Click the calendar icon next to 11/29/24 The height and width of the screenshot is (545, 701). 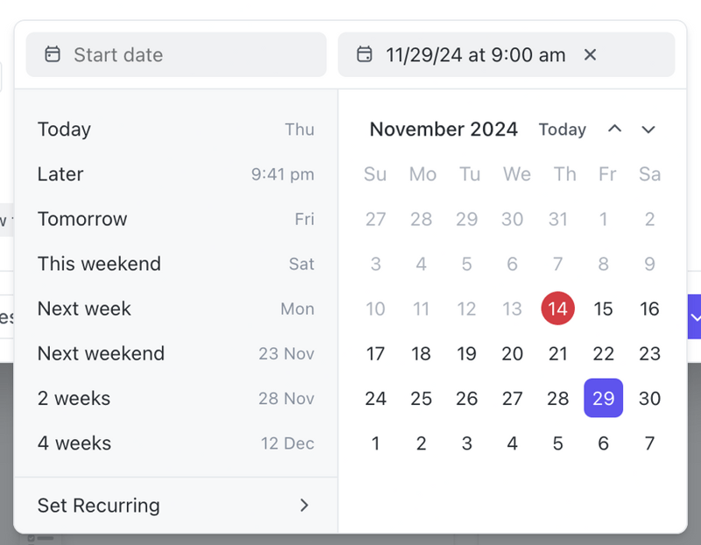[365, 54]
